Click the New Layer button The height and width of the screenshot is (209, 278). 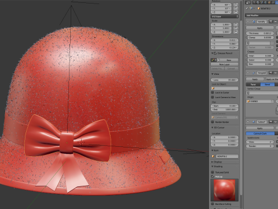point(224,64)
